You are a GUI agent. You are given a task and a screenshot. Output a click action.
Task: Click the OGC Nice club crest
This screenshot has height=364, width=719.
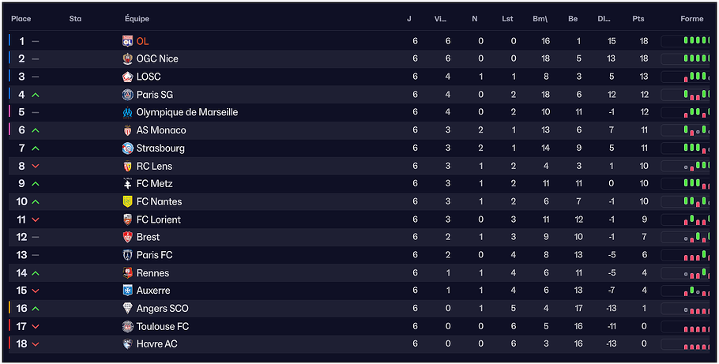tap(128, 59)
